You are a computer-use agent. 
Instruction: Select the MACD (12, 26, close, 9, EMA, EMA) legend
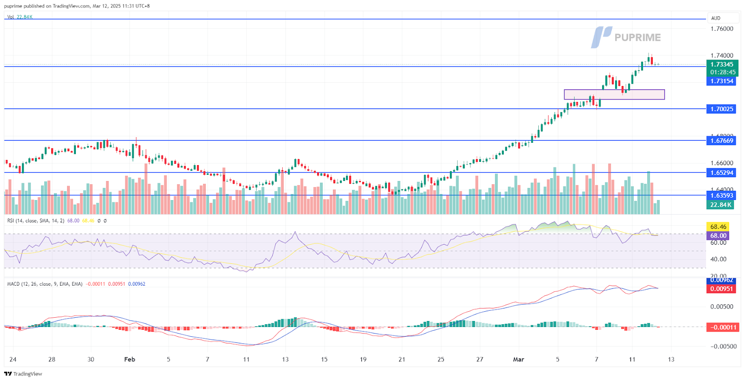tap(45, 284)
